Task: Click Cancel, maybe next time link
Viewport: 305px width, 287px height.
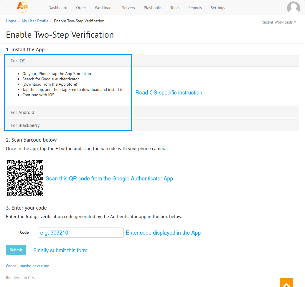Action: [x=28, y=266]
